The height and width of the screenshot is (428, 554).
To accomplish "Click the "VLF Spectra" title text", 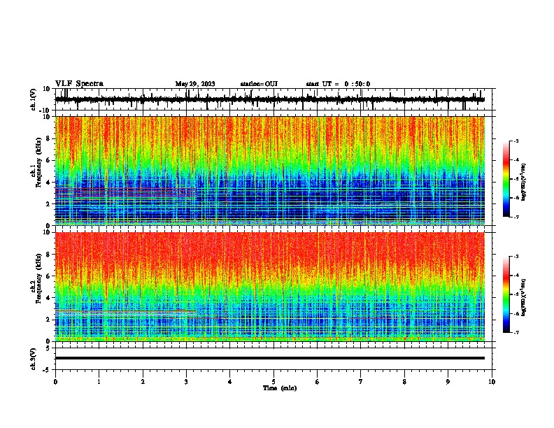I will (79, 84).
